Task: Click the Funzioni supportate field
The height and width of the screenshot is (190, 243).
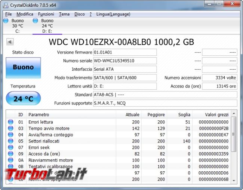Action: click(x=165, y=103)
